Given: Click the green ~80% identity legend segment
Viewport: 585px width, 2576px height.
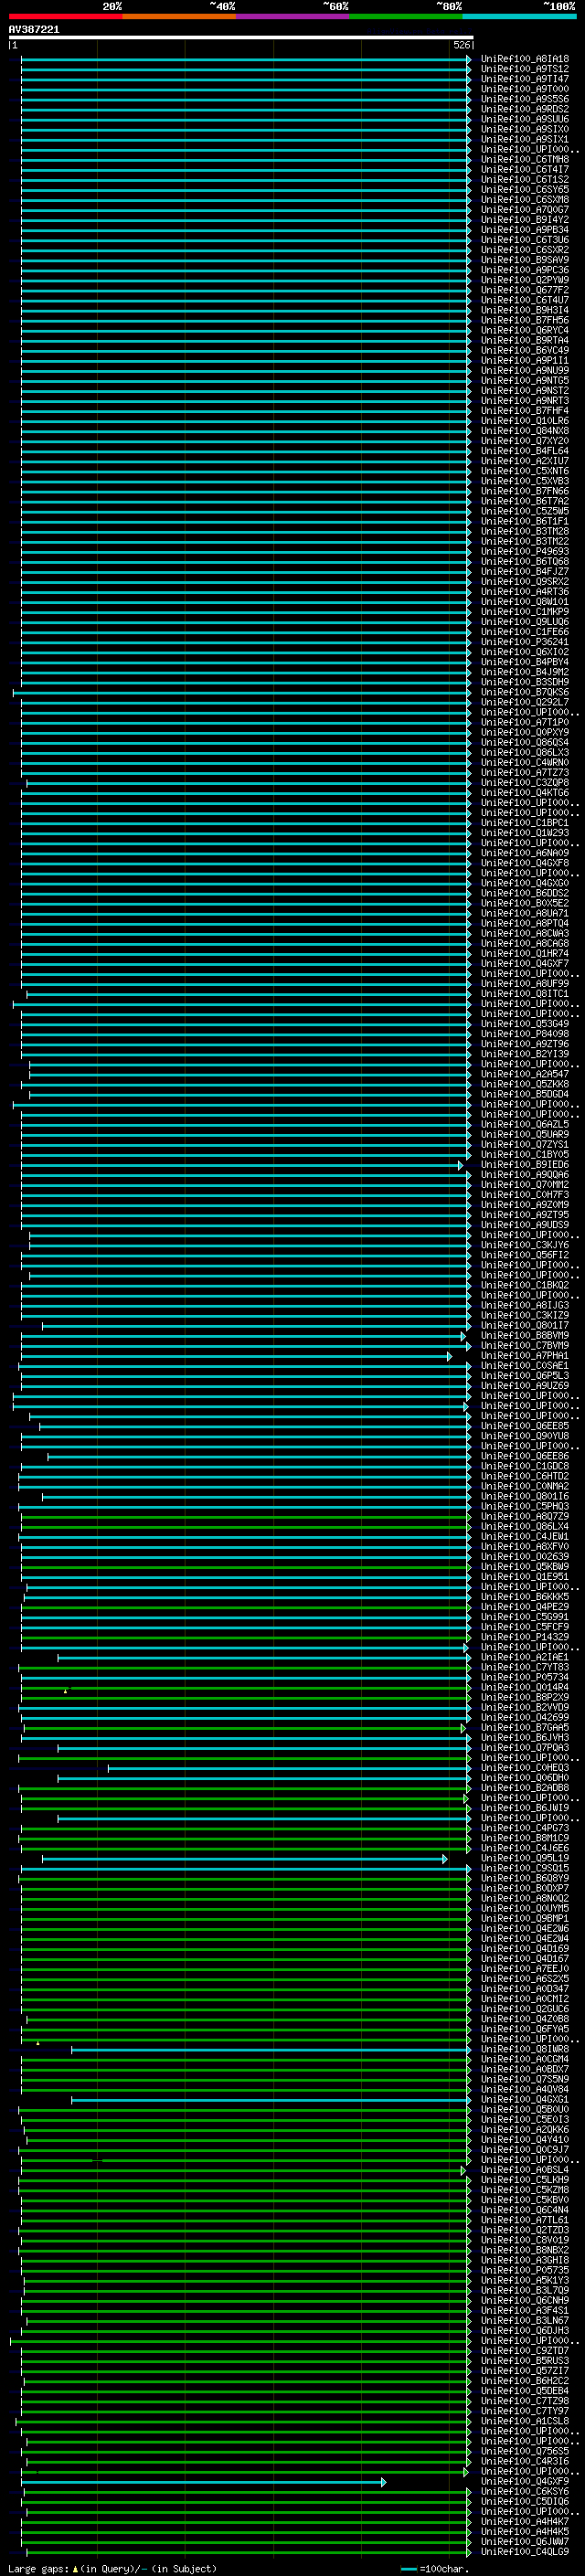Looking at the screenshot, I should click(x=406, y=16).
